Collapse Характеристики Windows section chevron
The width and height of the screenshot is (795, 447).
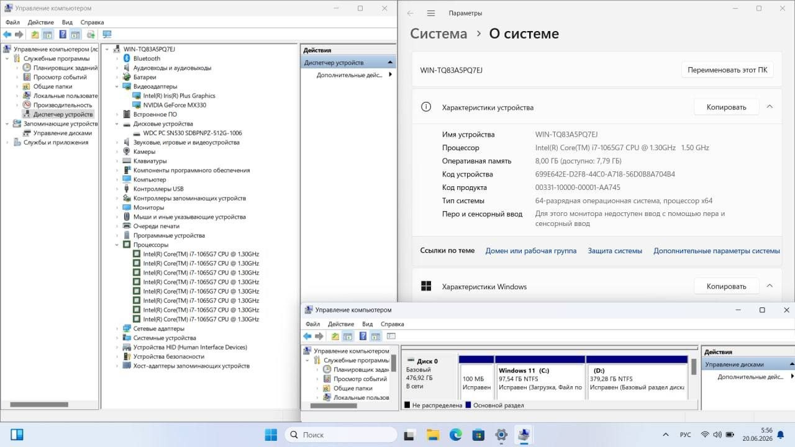pyautogui.click(x=770, y=286)
